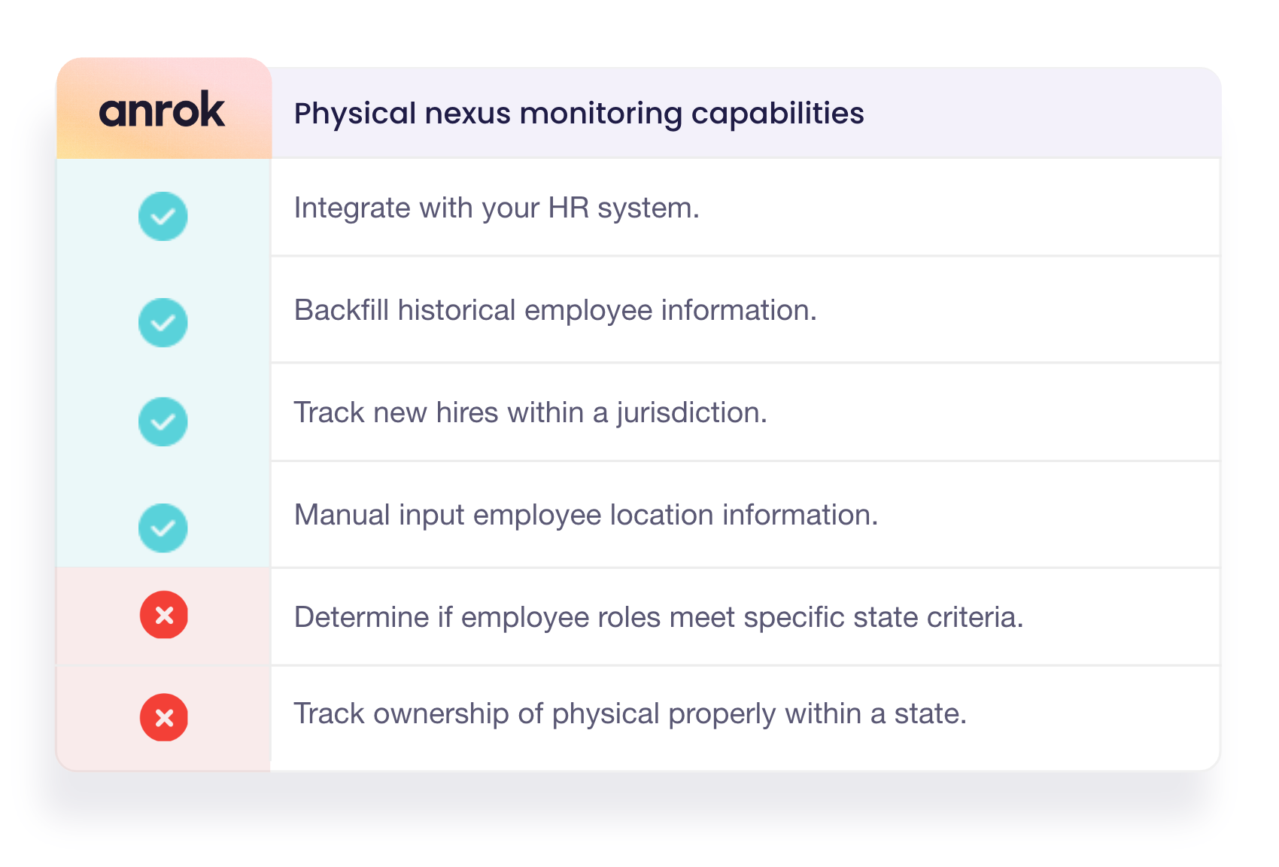Select the heading 'Physical nexus monitoring capabilities'

(x=579, y=114)
